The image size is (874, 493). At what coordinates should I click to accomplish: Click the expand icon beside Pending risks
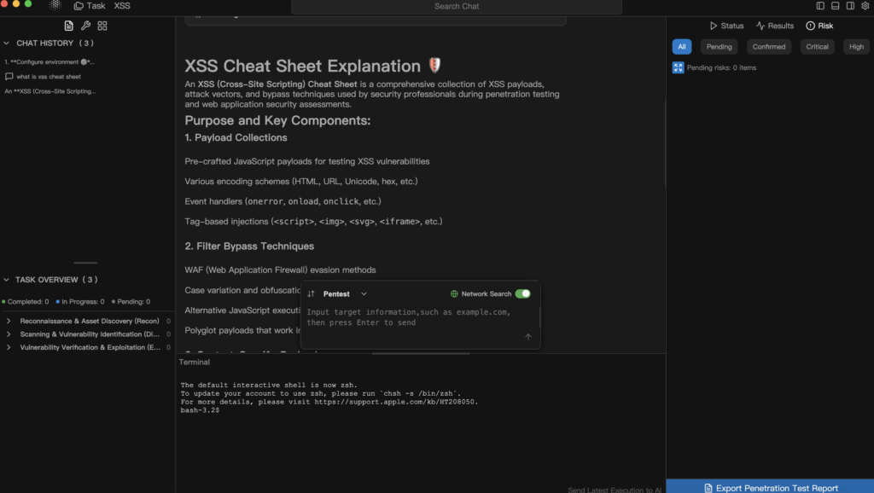point(678,67)
